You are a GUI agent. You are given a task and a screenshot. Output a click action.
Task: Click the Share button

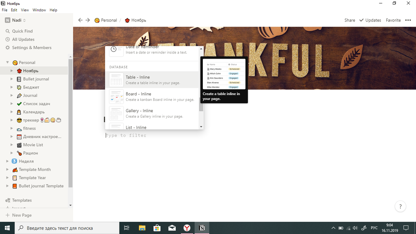click(350, 20)
